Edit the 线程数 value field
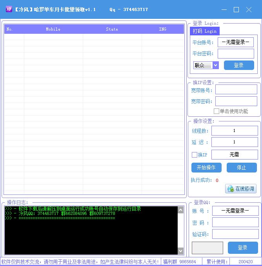The width and height of the screenshot is (262, 266). [235, 130]
